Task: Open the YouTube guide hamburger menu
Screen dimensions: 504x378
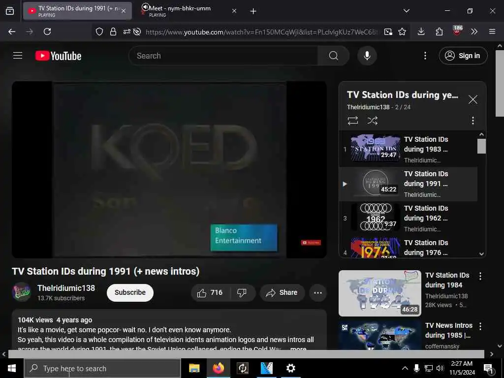Action: point(18,56)
